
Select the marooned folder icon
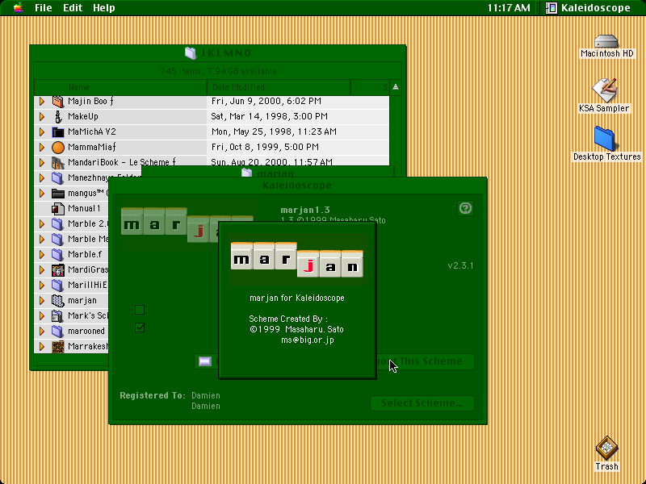tap(58, 332)
